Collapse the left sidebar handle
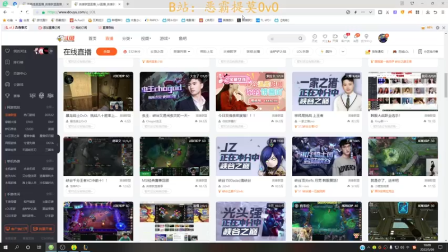448x252 pixels. [58, 144]
